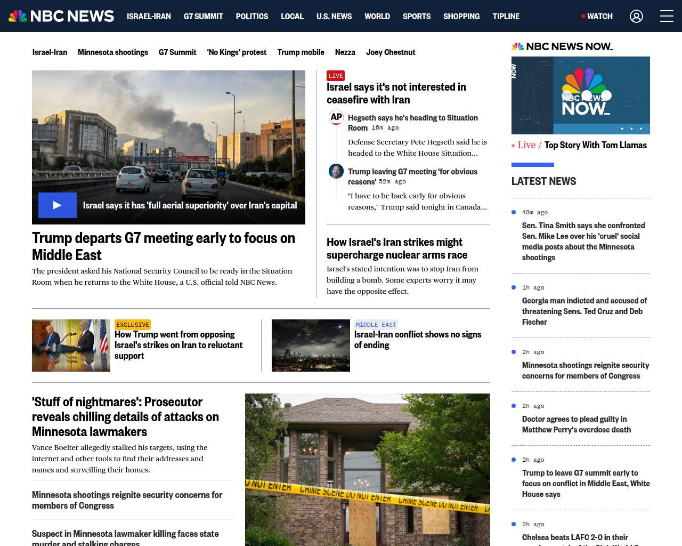Click the Watch live button
The image size is (682, 546).
coord(597,17)
